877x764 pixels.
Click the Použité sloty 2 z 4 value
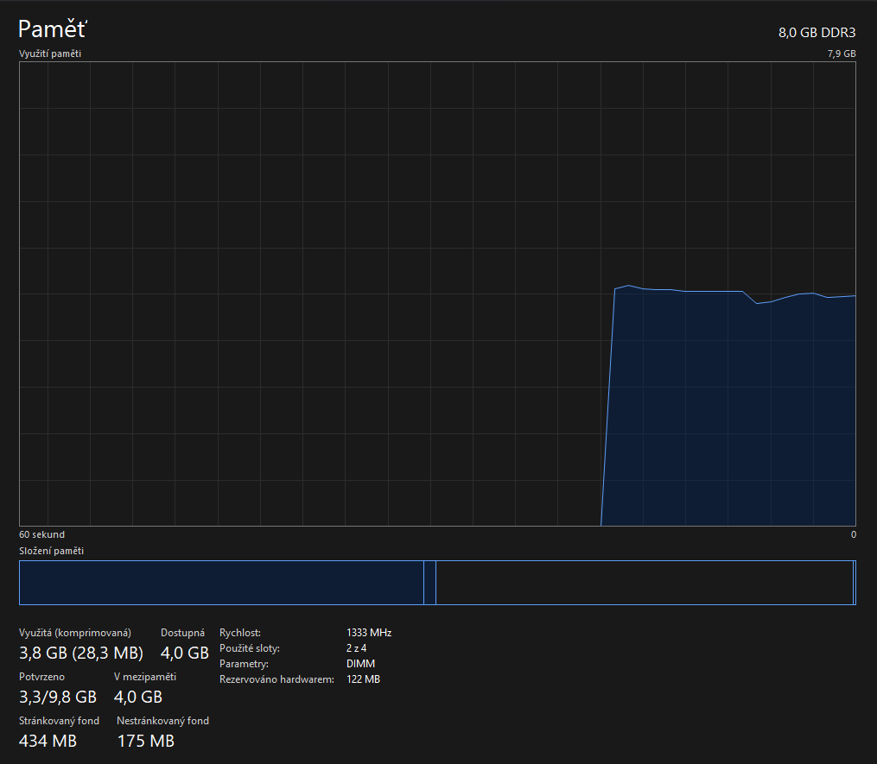(356, 648)
